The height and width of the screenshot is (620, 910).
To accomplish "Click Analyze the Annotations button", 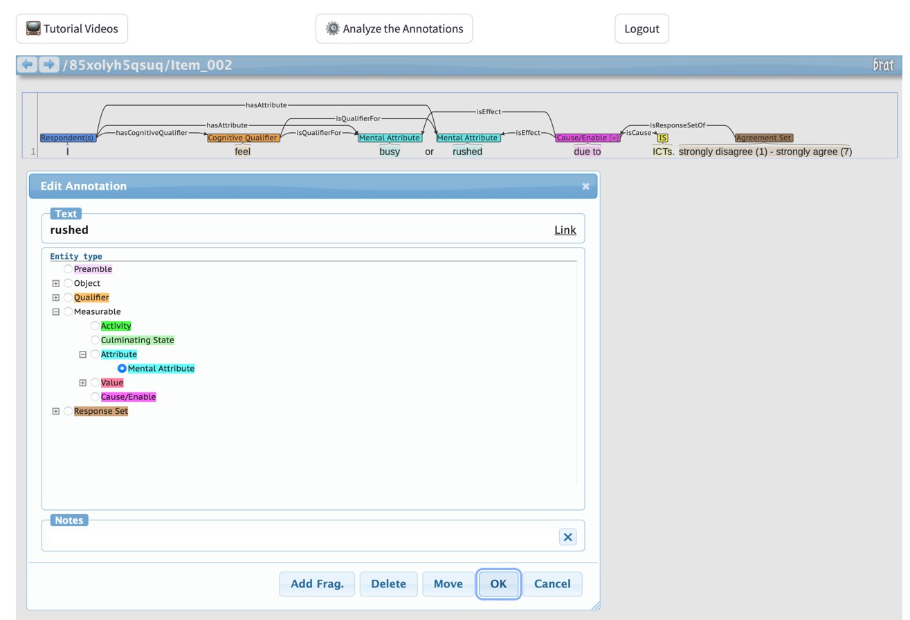I will (x=394, y=28).
